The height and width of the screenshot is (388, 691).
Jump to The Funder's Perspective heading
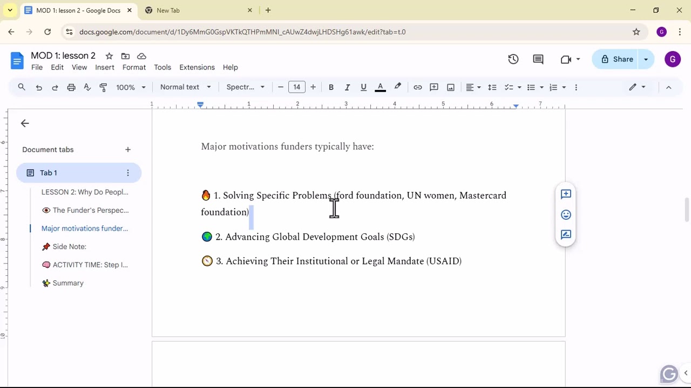pos(85,210)
